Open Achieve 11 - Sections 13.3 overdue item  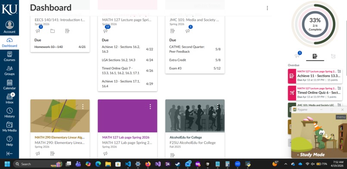[x=319, y=75]
